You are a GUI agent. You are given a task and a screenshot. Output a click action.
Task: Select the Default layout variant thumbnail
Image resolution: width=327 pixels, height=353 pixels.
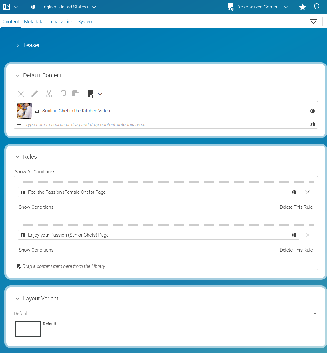(28, 329)
